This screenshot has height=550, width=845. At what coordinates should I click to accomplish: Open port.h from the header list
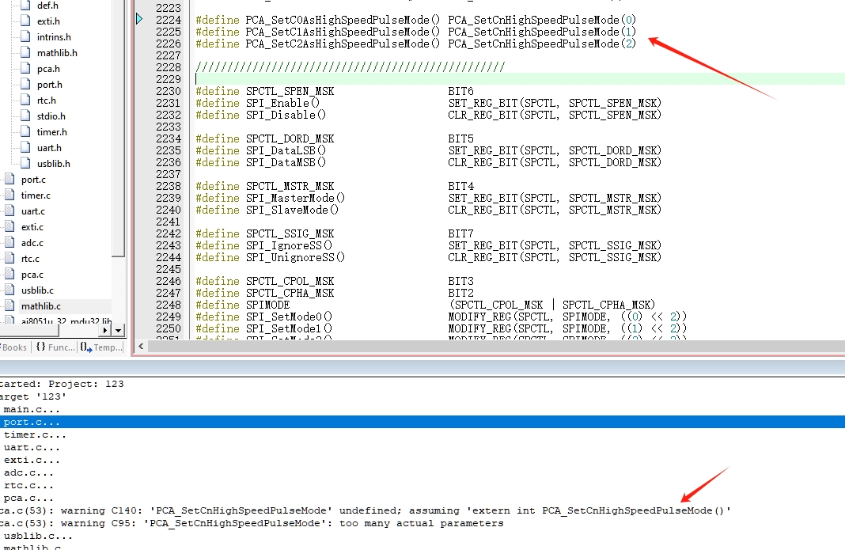49,85
